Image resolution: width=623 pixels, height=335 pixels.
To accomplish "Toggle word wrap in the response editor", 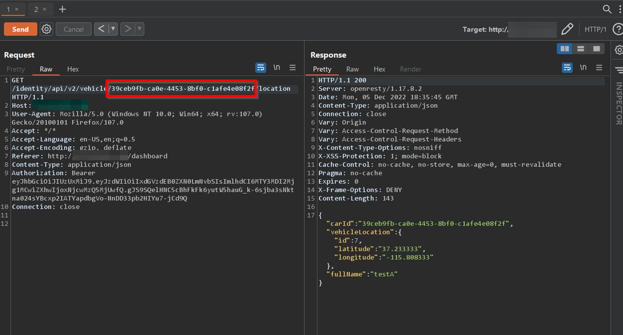I will point(567,67).
